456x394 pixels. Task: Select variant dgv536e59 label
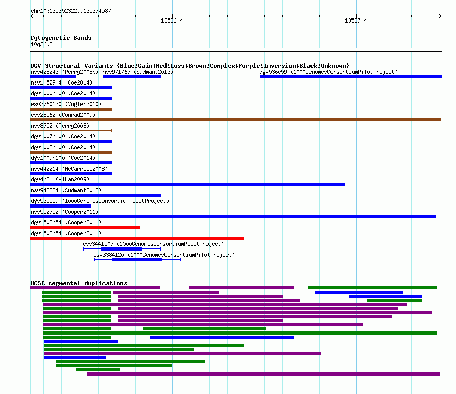tap(328, 72)
